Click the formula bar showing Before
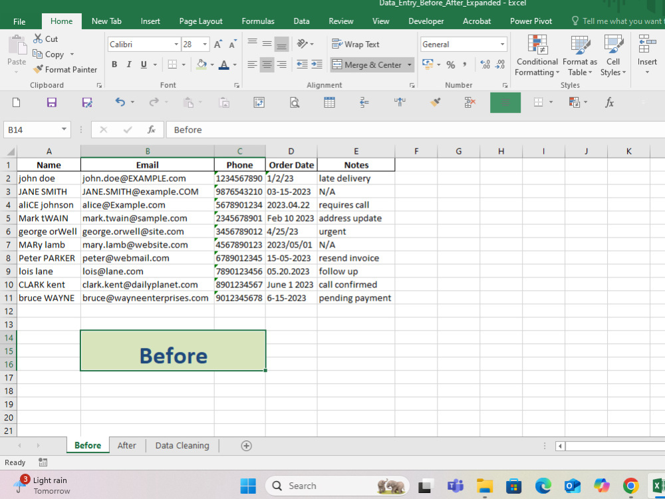This screenshot has height=499, width=665. click(x=416, y=130)
